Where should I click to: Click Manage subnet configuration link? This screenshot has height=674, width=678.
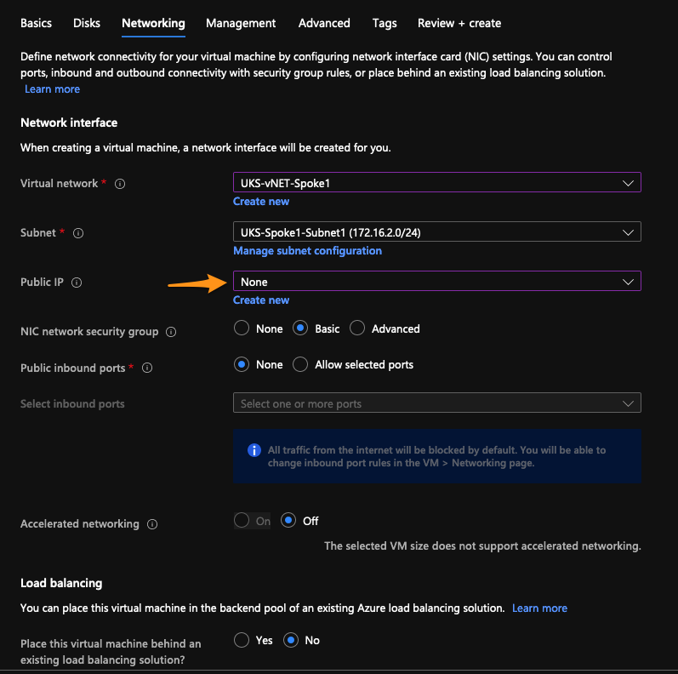pyautogui.click(x=307, y=251)
